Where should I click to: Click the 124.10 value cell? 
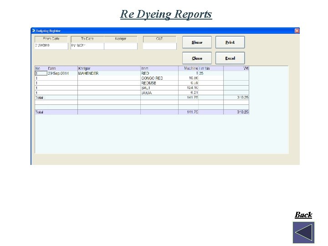(188, 88)
